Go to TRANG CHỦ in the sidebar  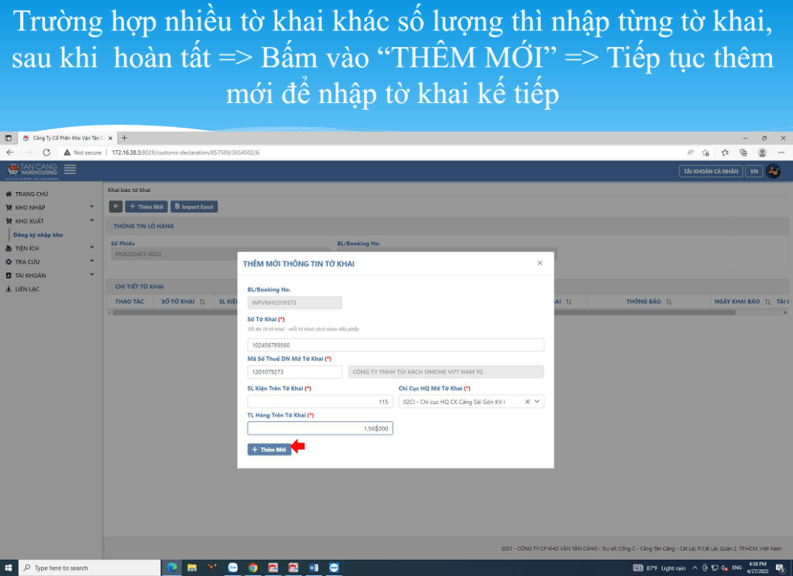[31, 194]
